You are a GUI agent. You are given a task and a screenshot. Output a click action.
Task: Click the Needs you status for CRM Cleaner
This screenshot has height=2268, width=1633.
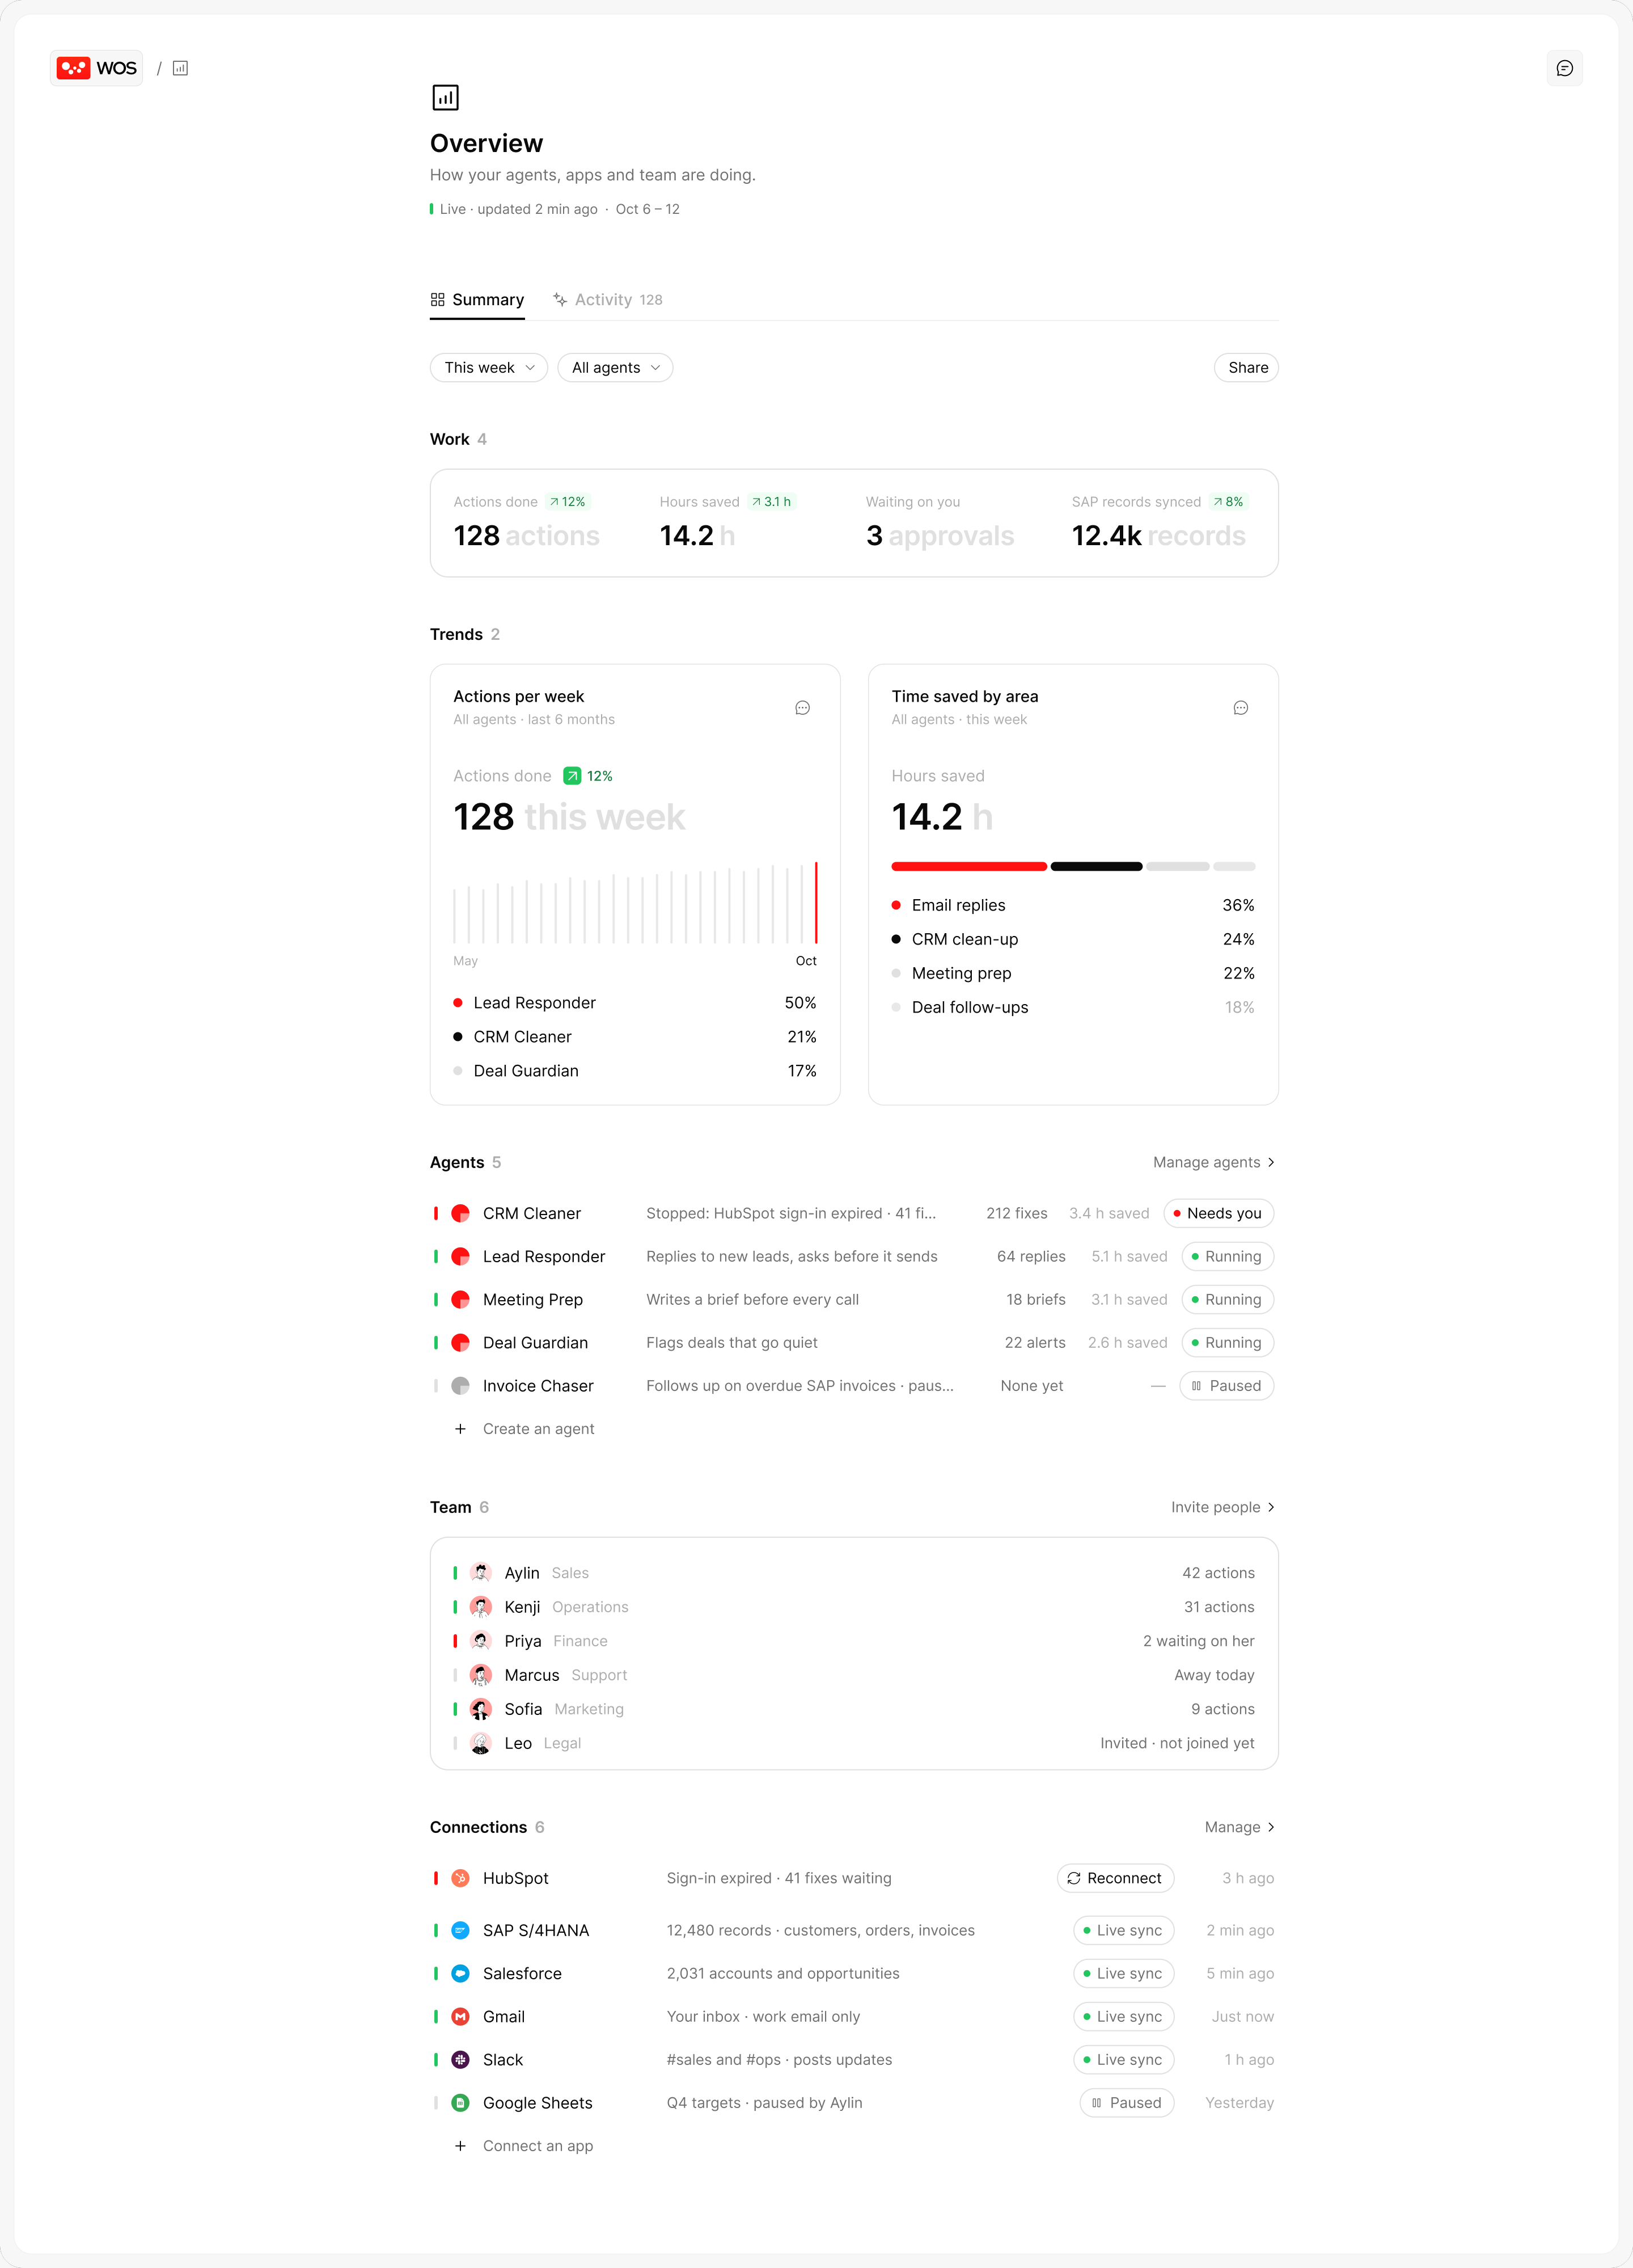pyautogui.click(x=1219, y=1213)
